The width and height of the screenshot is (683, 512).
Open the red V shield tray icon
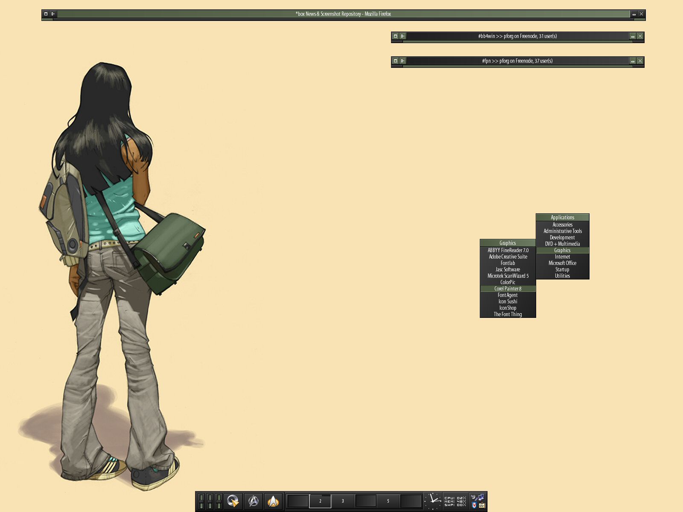(x=474, y=505)
